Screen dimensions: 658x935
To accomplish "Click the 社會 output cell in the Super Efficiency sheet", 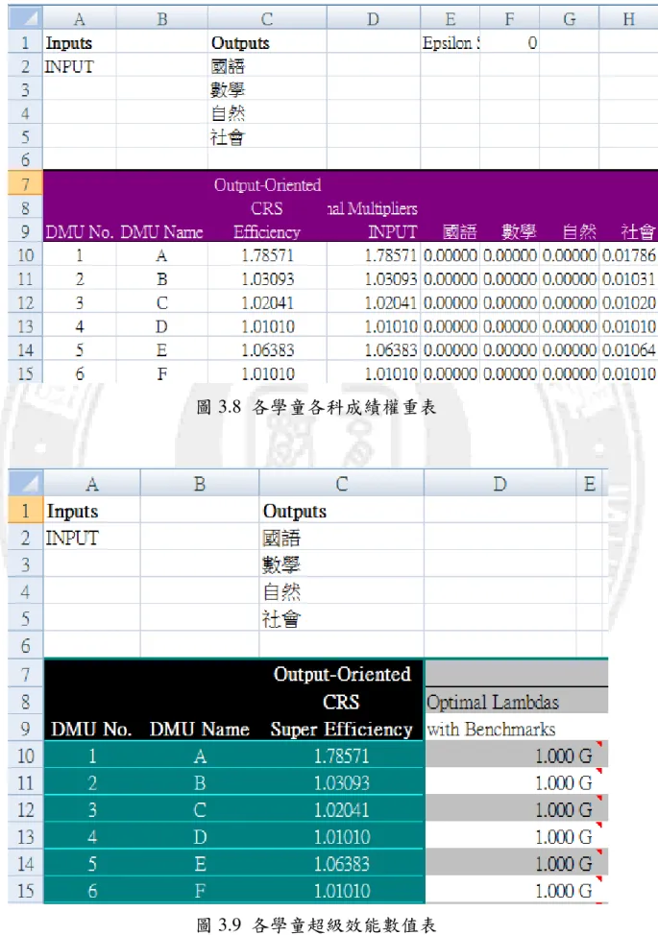I will [341, 618].
